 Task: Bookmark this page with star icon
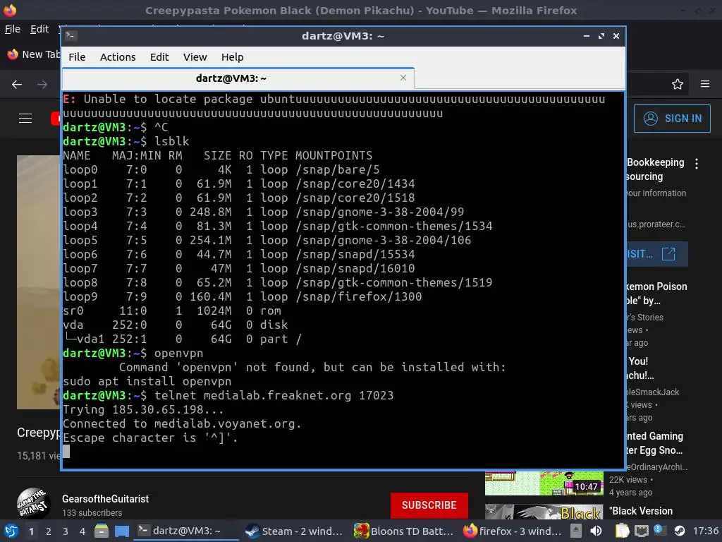(x=678, y=85)
